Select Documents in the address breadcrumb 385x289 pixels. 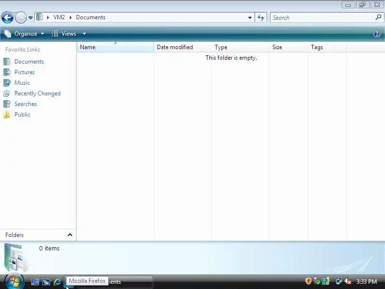(x=90, y=17)
